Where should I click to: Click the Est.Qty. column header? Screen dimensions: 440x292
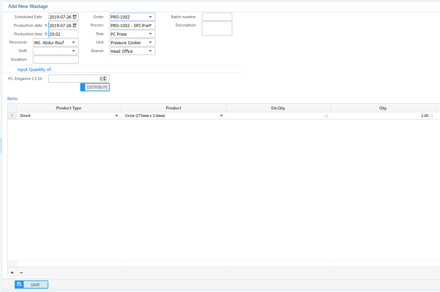pyautogui.click(x=278, y=108)
